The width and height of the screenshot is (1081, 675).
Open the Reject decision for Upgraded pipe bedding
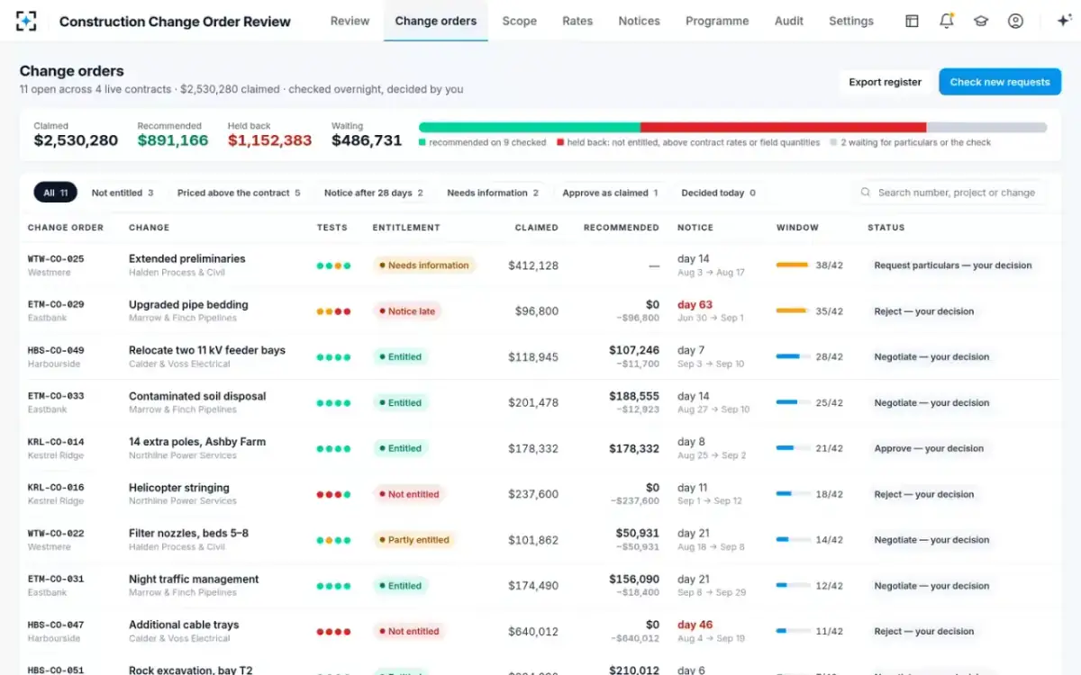pyautogui.click(x=923, y=311)
